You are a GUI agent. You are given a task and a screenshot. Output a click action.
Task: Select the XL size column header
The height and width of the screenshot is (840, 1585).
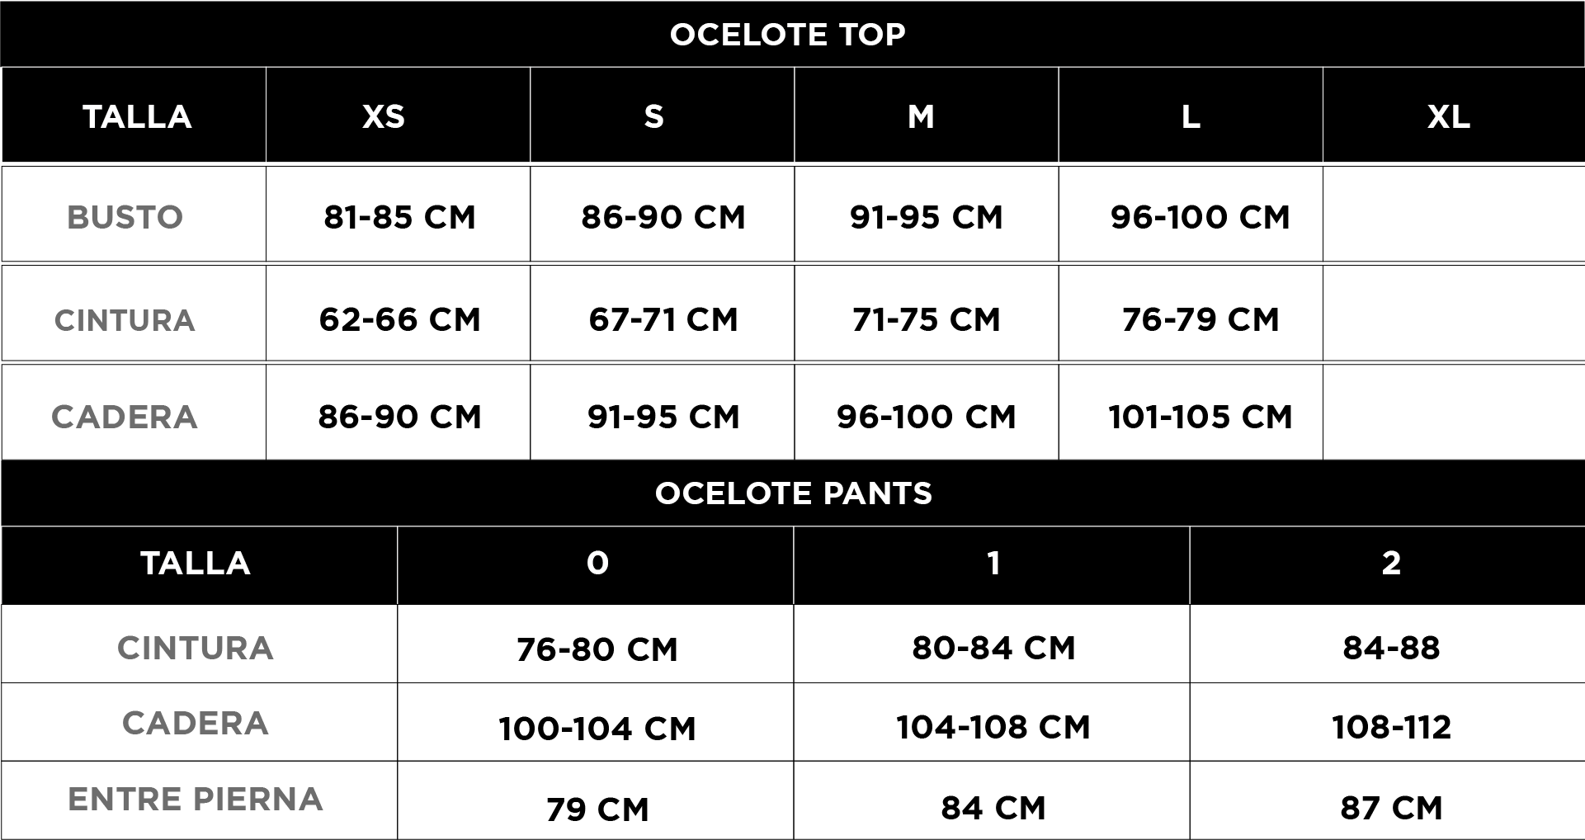1448,116
